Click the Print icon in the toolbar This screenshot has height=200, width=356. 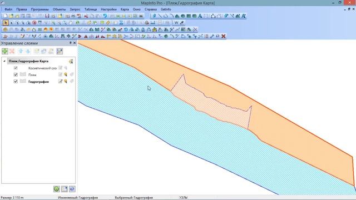click(x=73, y=16)
